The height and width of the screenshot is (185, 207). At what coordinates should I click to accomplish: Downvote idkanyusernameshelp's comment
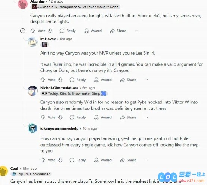[60, 160]
